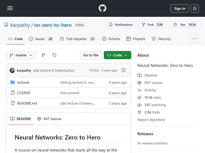
Task: View tags via the tag icon
Action: [x=54, y=55]
